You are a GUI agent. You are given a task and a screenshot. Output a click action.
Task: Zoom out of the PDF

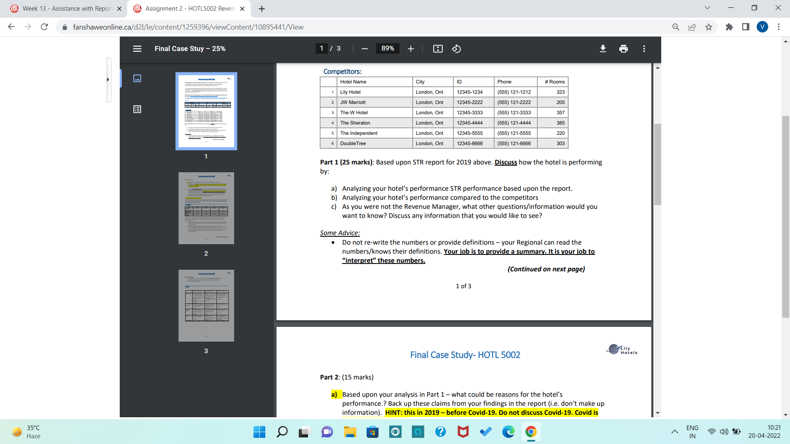[364, 49]
